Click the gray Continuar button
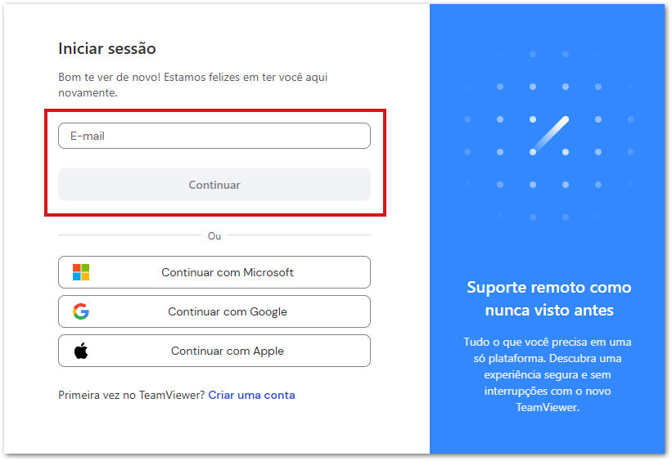672x461 pixels. [x=214, y=185]
